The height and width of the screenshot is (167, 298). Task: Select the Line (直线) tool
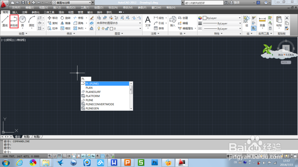point(5,21)
